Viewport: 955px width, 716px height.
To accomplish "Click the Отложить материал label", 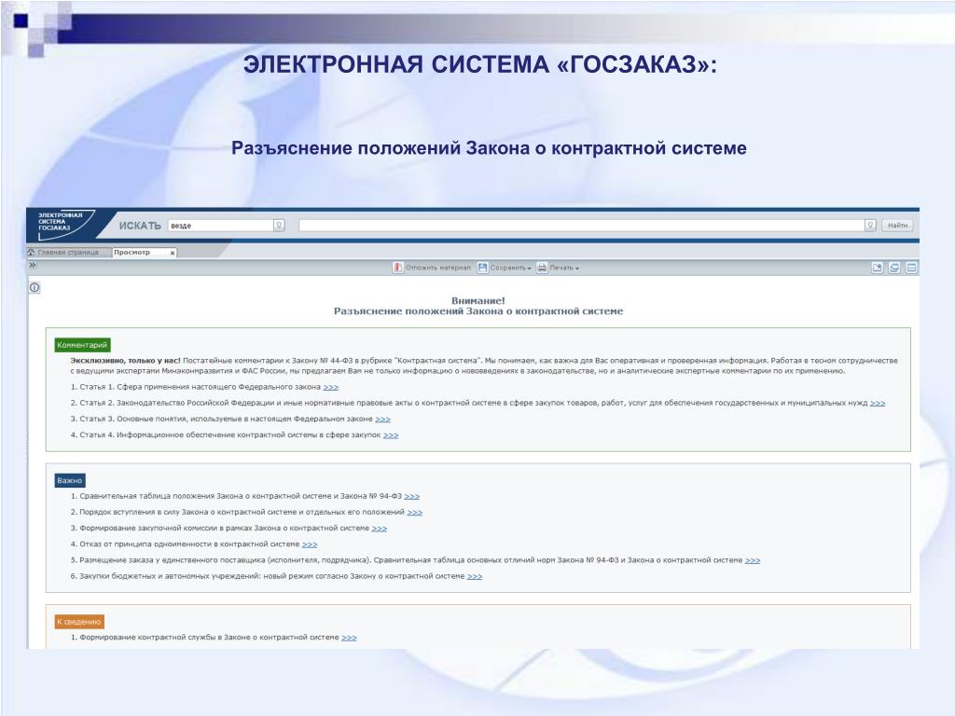I will (x=438, y=268).
